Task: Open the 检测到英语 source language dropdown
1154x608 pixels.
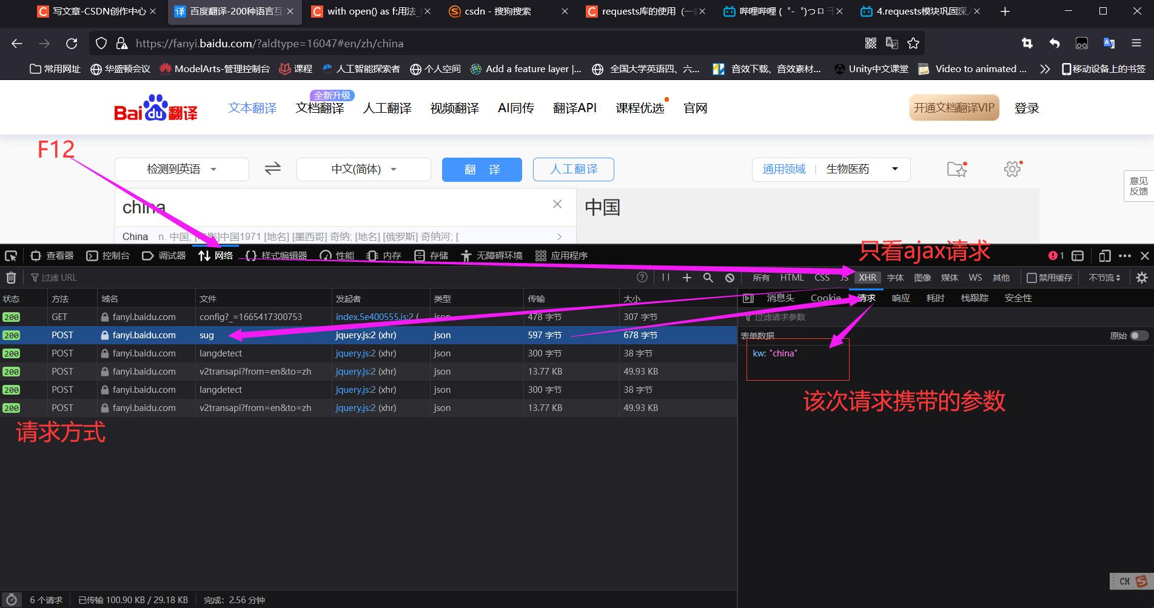Action: coord(182,169)
